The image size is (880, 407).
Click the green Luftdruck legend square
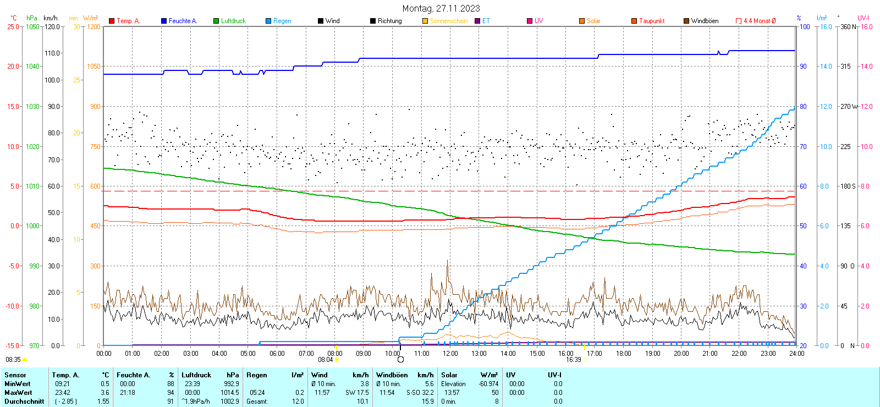216,21
